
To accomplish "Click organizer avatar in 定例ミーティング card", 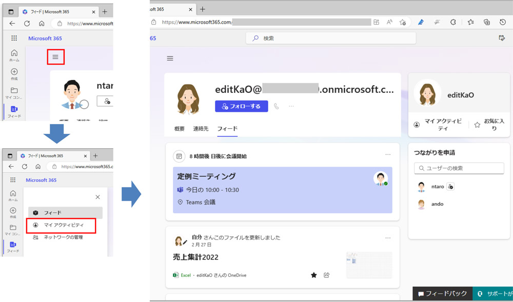I will tap(381, 179).
